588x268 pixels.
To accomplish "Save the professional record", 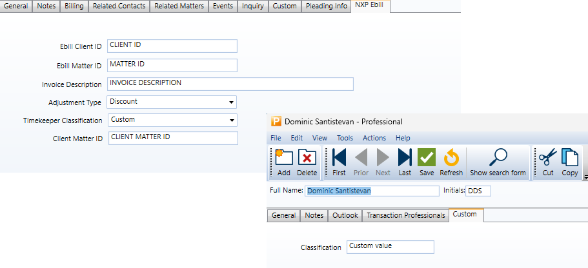I will tap(426, 162).
